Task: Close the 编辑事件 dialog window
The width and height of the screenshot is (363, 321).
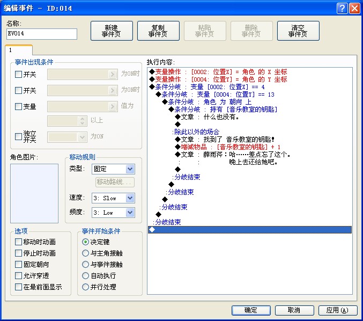Action: (354, 9)
